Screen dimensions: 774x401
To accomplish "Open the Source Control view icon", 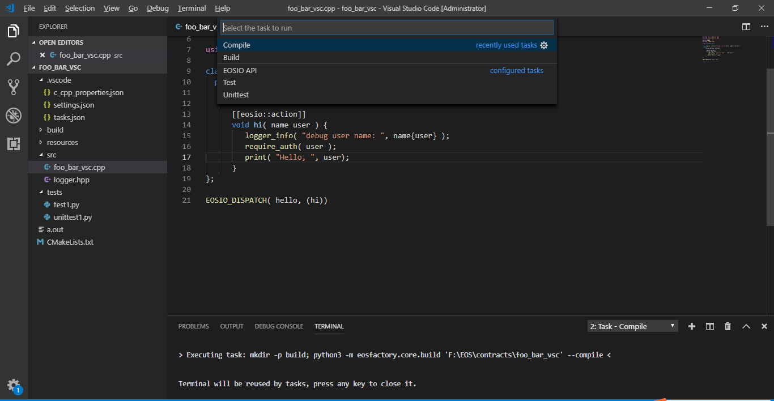I will (14, 87).
